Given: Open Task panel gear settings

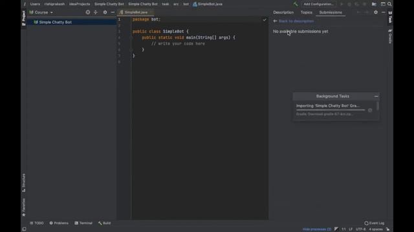Looking at the screenshot, I should click(x=376, y=12).
